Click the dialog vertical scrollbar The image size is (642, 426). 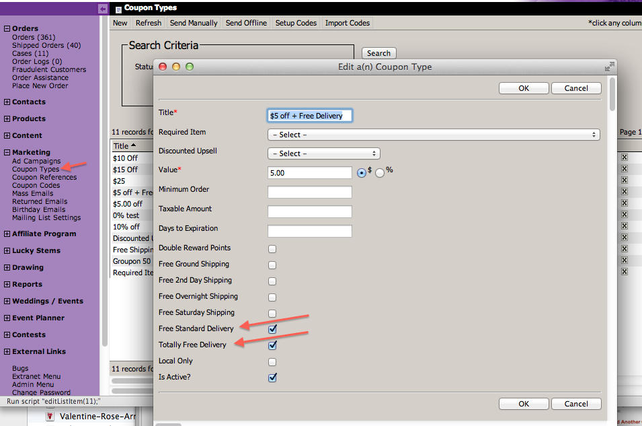(612, 94)
